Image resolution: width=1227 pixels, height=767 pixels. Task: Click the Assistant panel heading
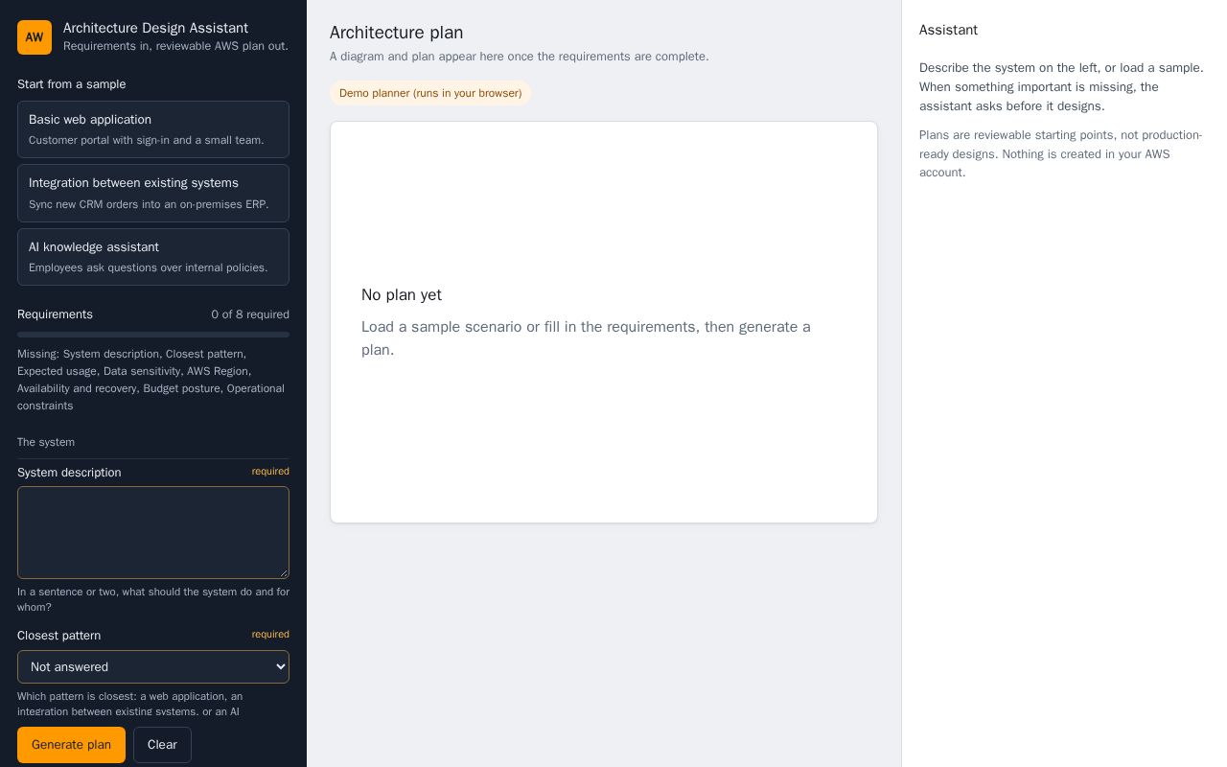pos(948,30)
